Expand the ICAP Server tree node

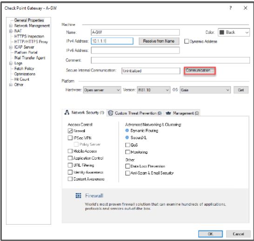11,47
